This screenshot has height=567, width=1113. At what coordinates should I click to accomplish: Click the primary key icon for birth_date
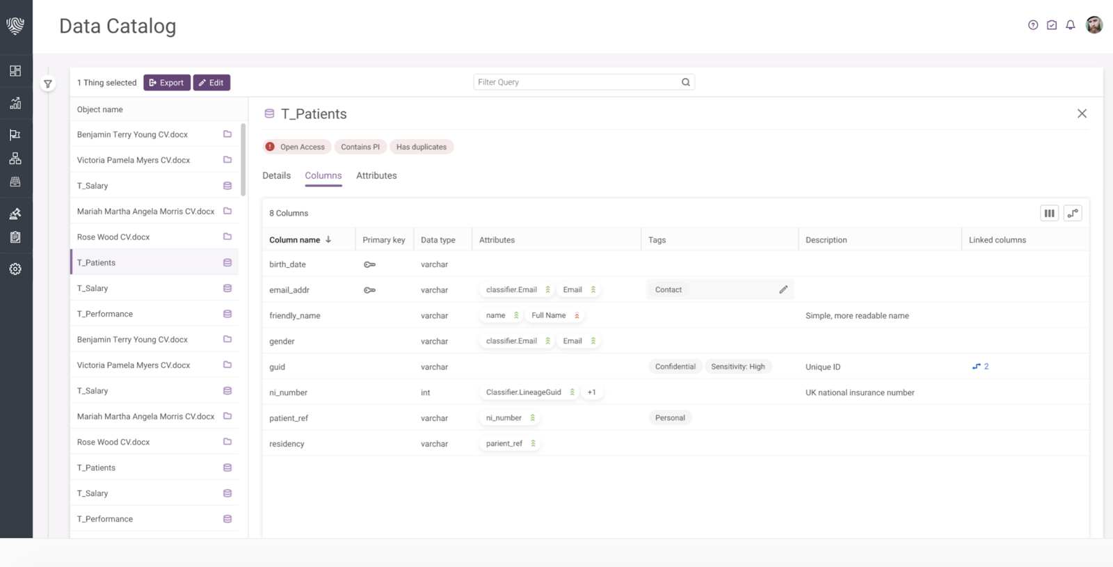click(x=369, y=264)
